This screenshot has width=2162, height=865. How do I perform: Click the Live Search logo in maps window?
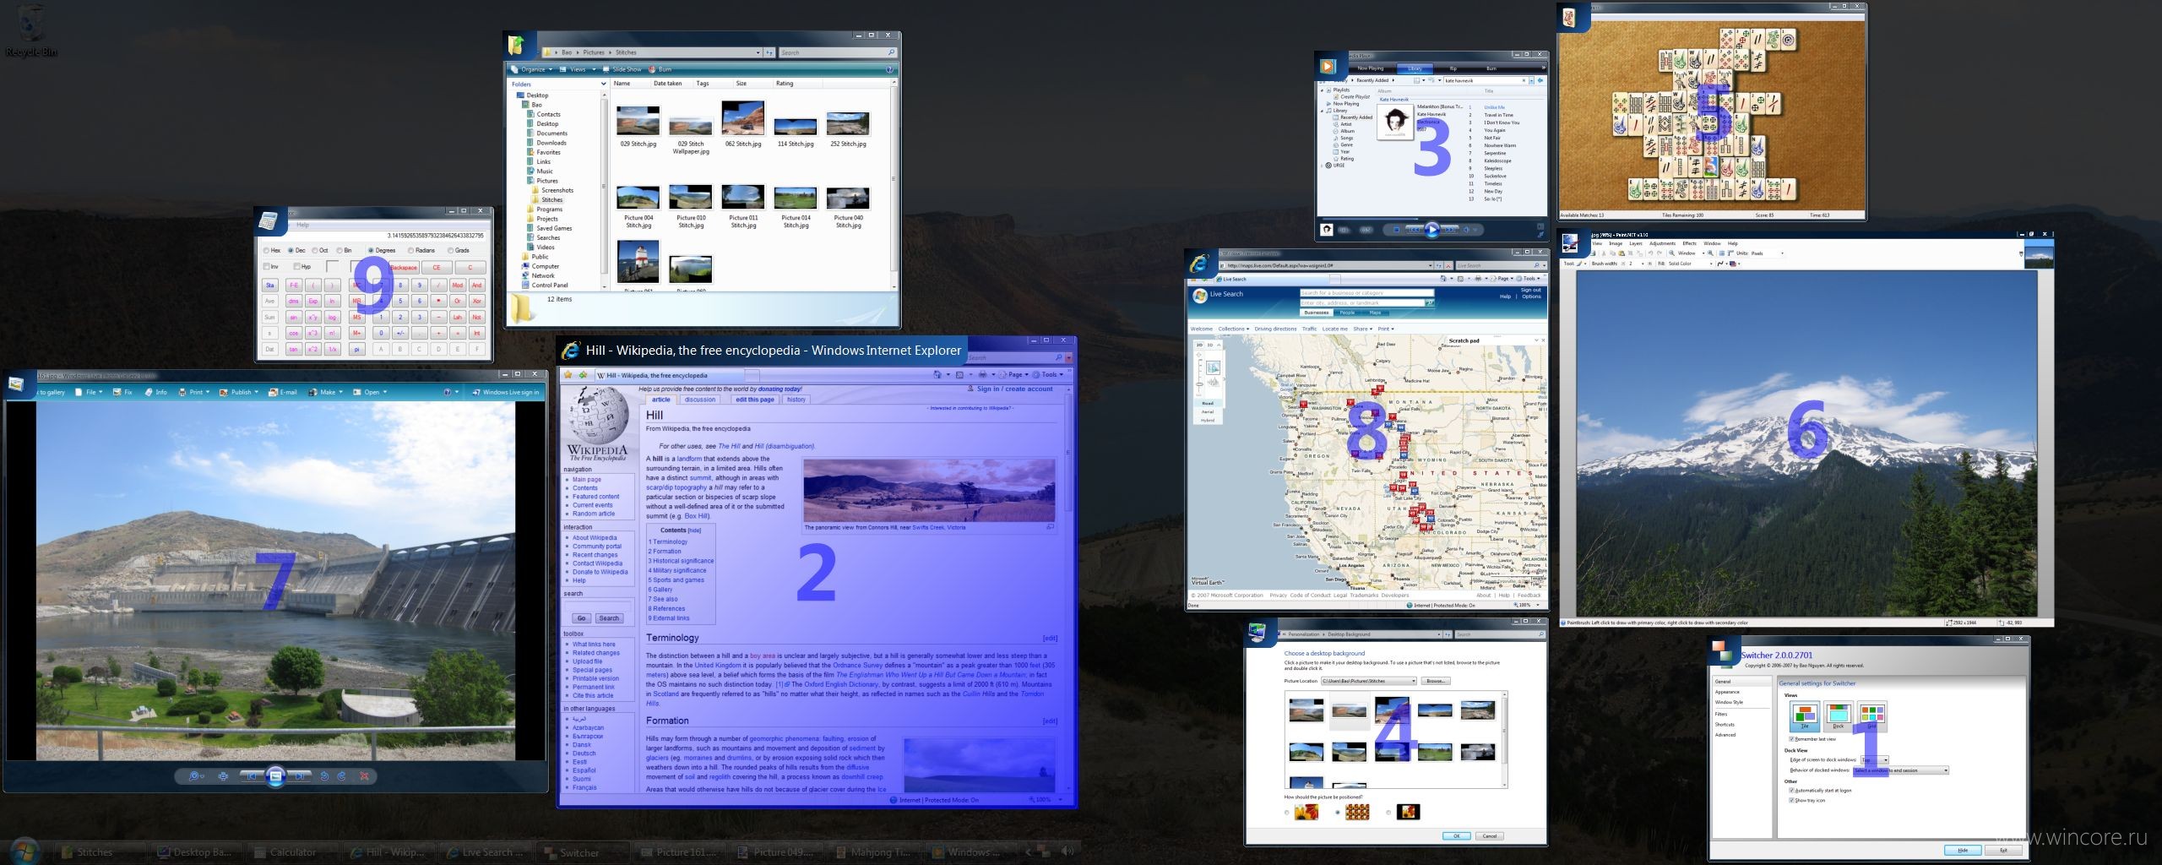click(x=1200, y=295)
